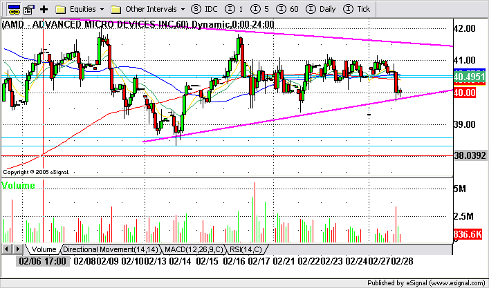Click the Published by eSignal footer text

coord(426,283)
